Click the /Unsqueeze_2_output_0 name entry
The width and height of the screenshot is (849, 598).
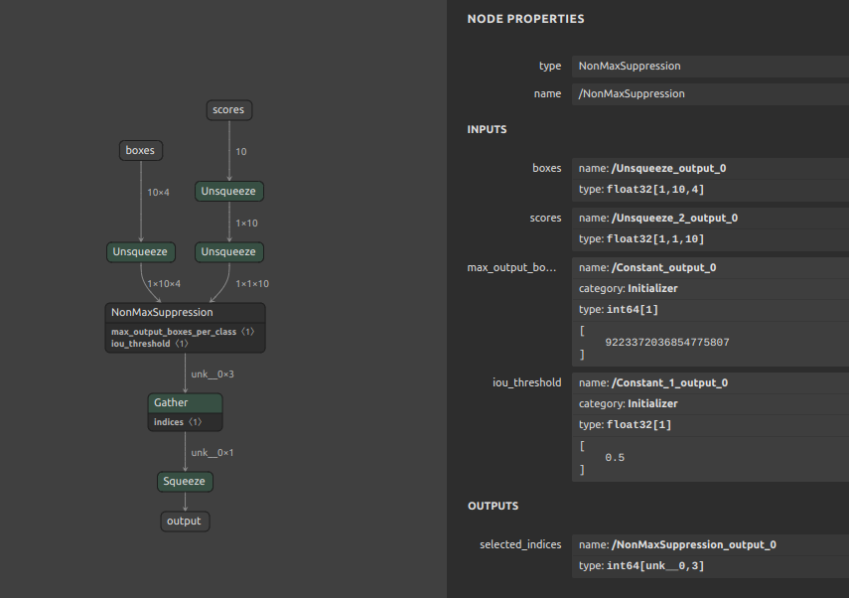pyautogui.click(x=710, y=219)
